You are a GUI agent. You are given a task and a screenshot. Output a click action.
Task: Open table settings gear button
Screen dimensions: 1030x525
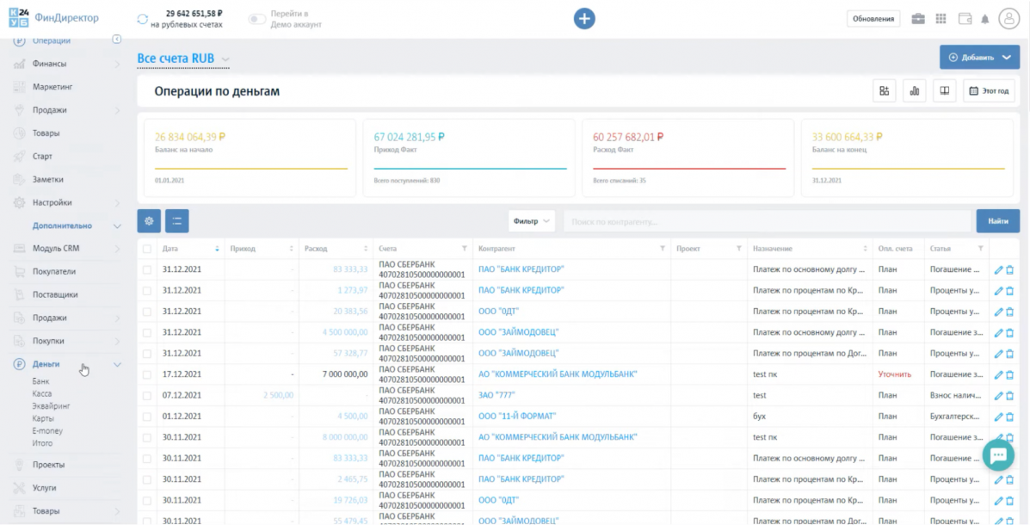[x=149, y=221]
